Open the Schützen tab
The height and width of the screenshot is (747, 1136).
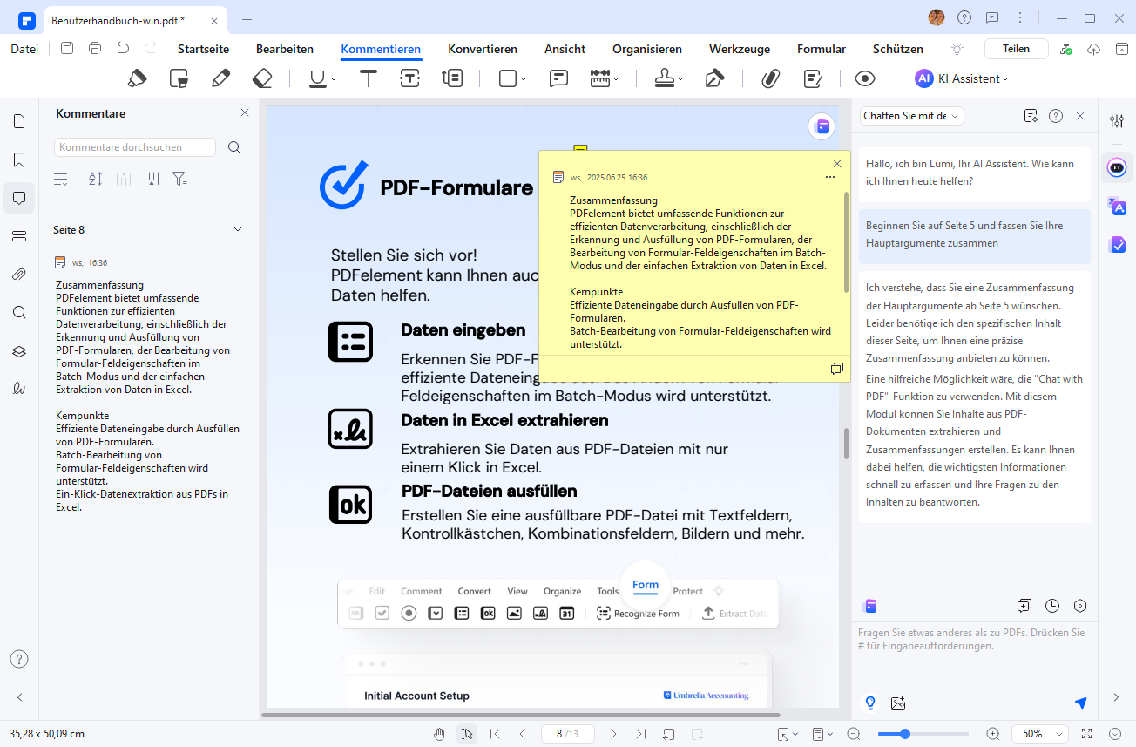click(898, 50)
